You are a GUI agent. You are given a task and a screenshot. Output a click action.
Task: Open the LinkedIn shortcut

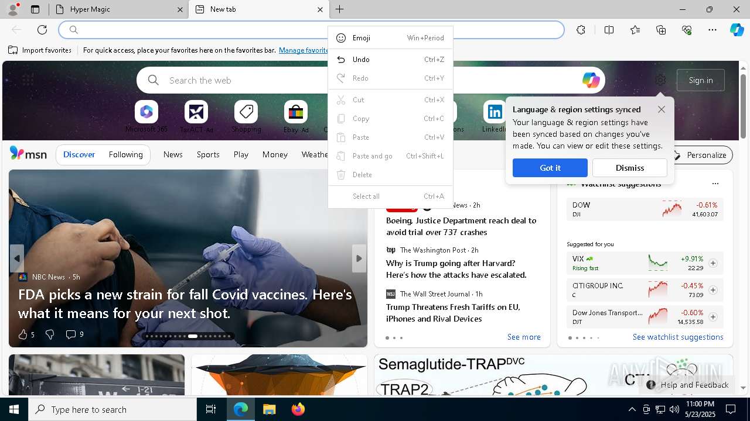(x=495, y=116)
